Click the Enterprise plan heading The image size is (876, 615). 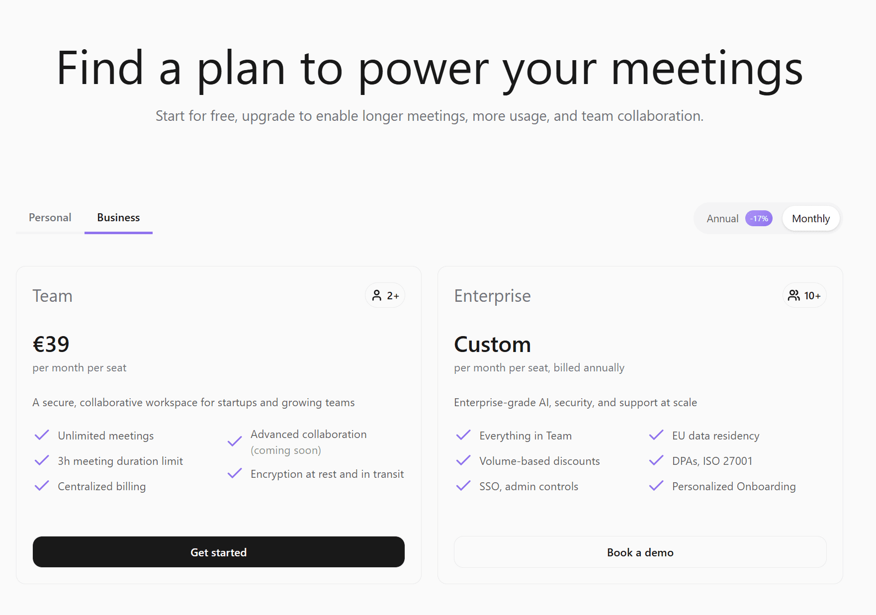492,296
